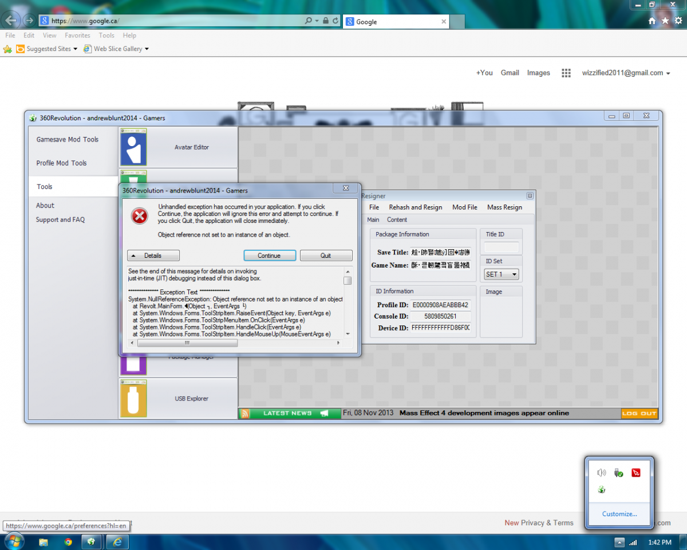Open the volume speaker icon in tray
The width and height of the screenshot is (687, 550).
click(x=601, y=473)
